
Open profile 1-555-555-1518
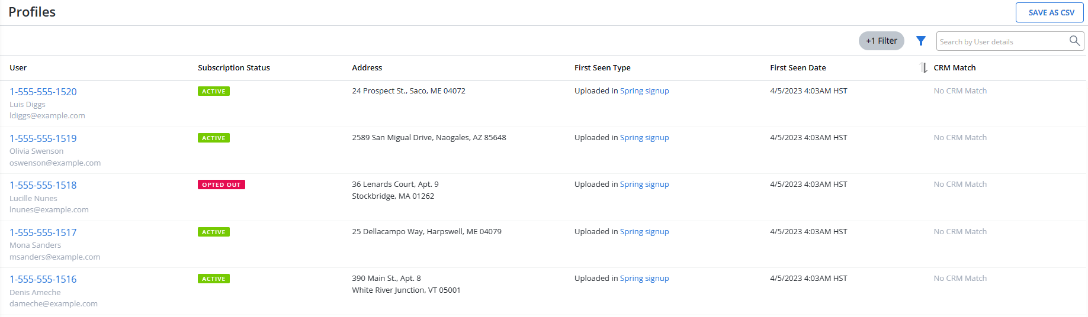click(x=43, y=185)
